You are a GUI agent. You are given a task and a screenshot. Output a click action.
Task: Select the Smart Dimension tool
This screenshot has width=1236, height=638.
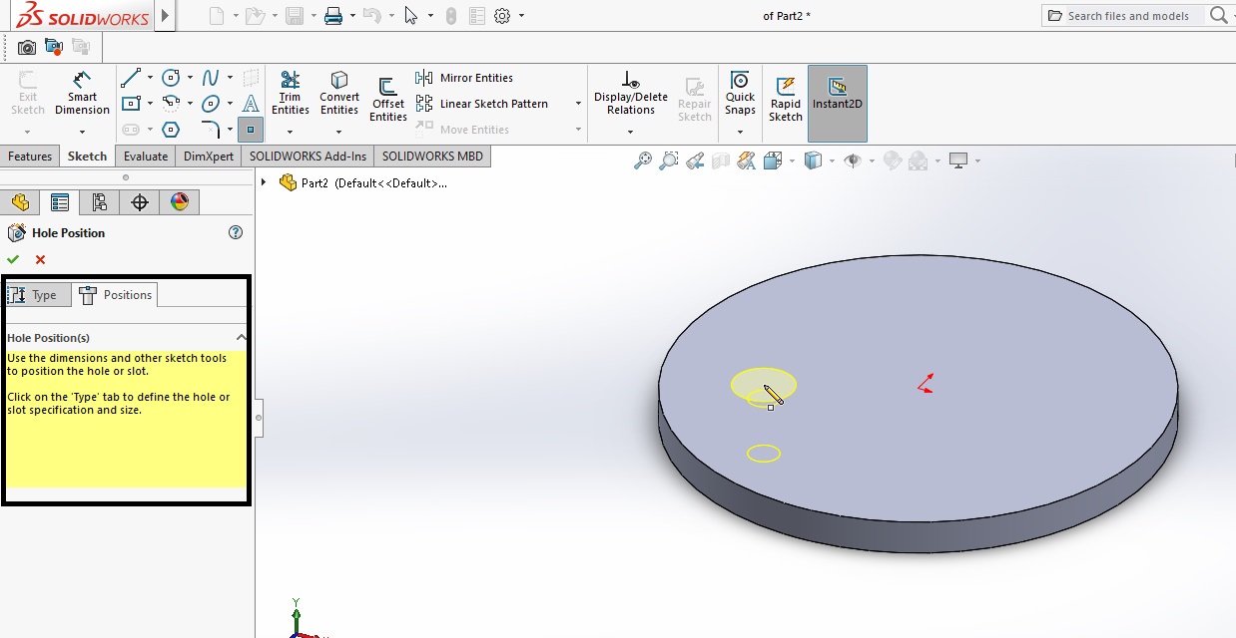click(x=82, y=95)
